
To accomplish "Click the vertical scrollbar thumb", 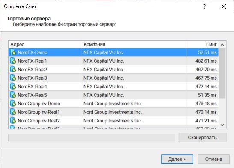I will click(222, 73).
